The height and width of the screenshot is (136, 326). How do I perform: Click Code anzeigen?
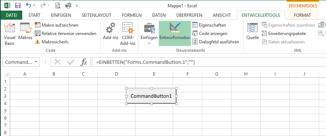coord(210,34)
